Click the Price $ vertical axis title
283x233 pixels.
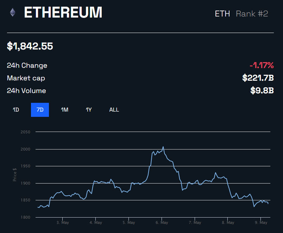click(x=15, y=175)
